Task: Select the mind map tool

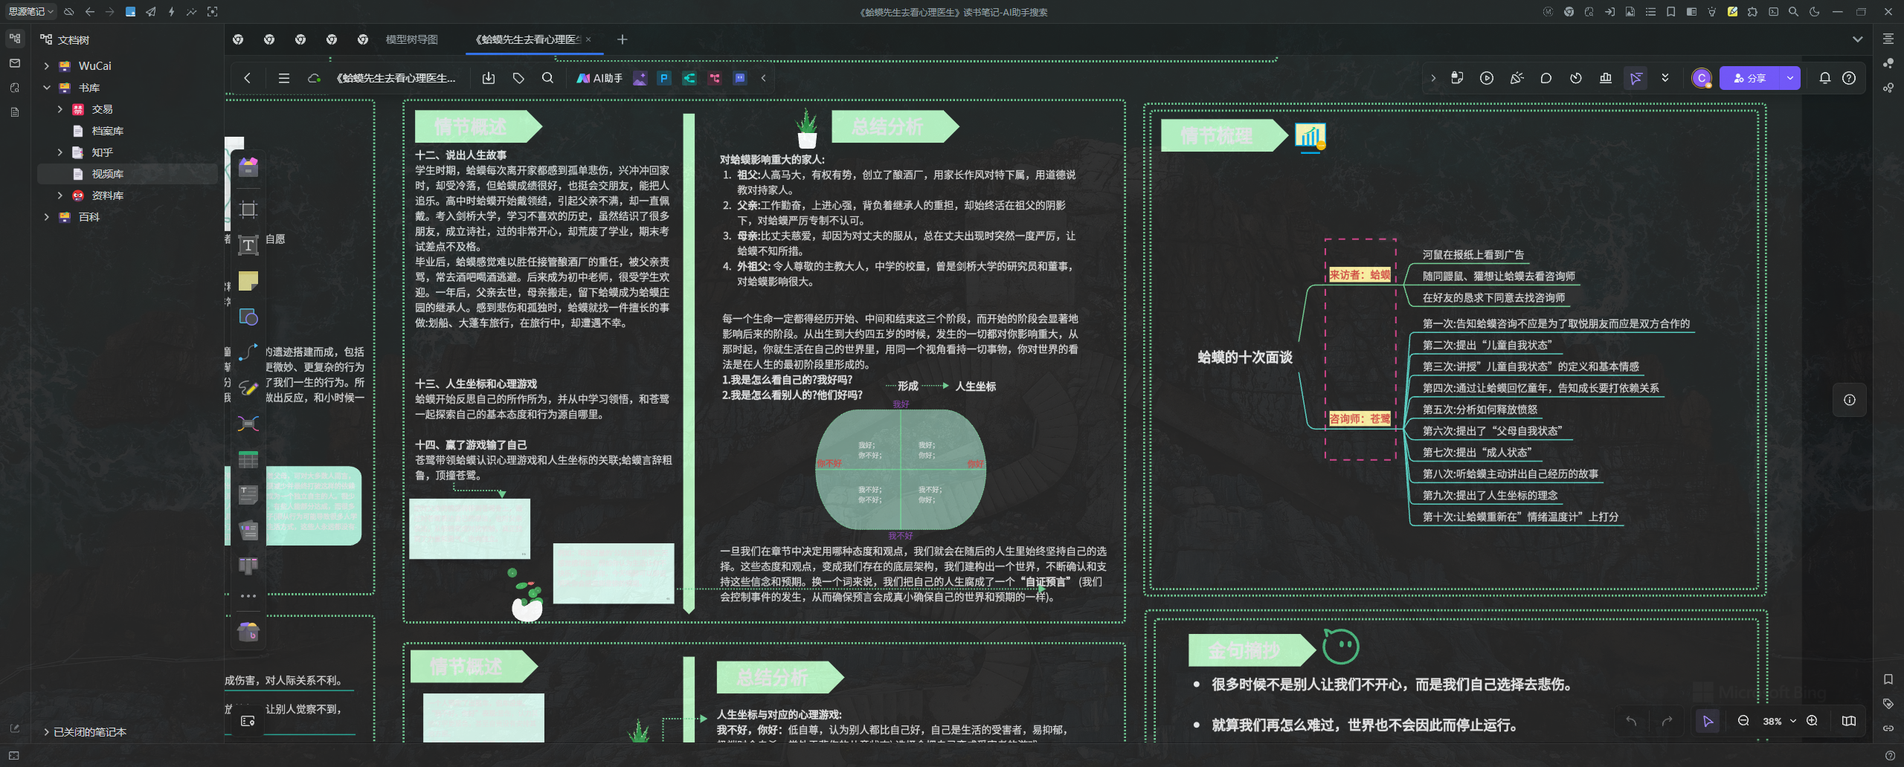Action: (248, 424)
